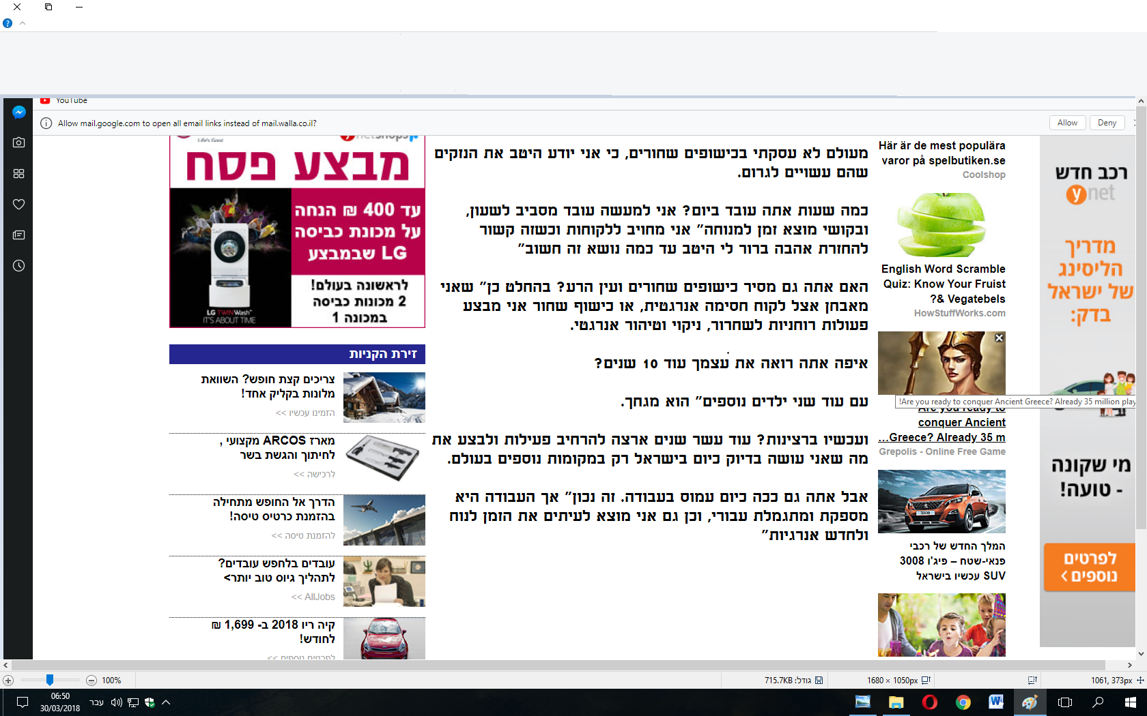
Task: Click the זירת הקניות section header
Action: [297, 354]
